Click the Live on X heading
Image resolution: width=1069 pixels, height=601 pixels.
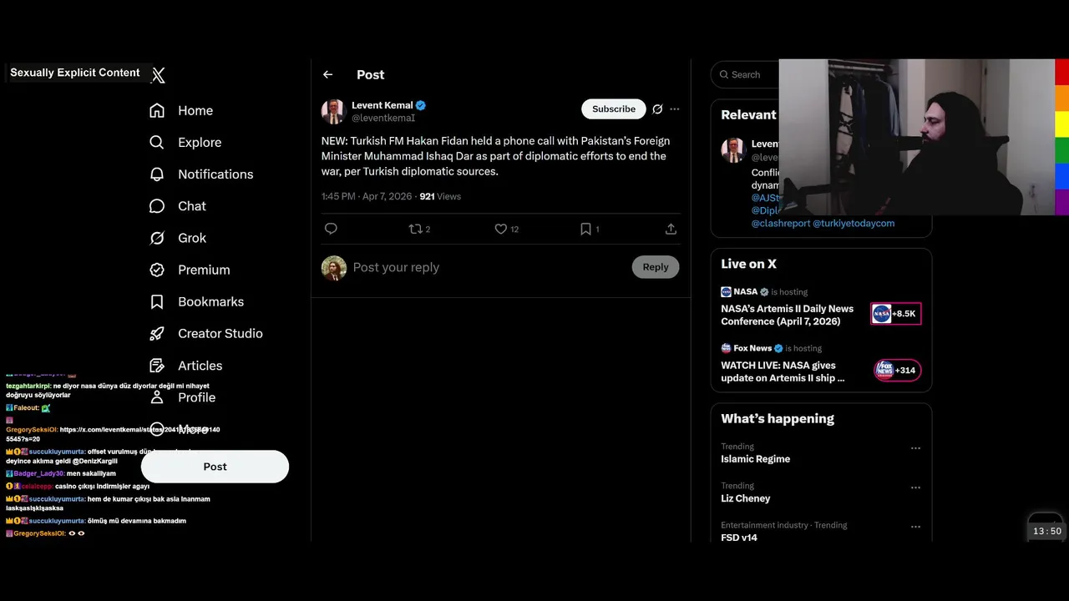pos(748,264)
